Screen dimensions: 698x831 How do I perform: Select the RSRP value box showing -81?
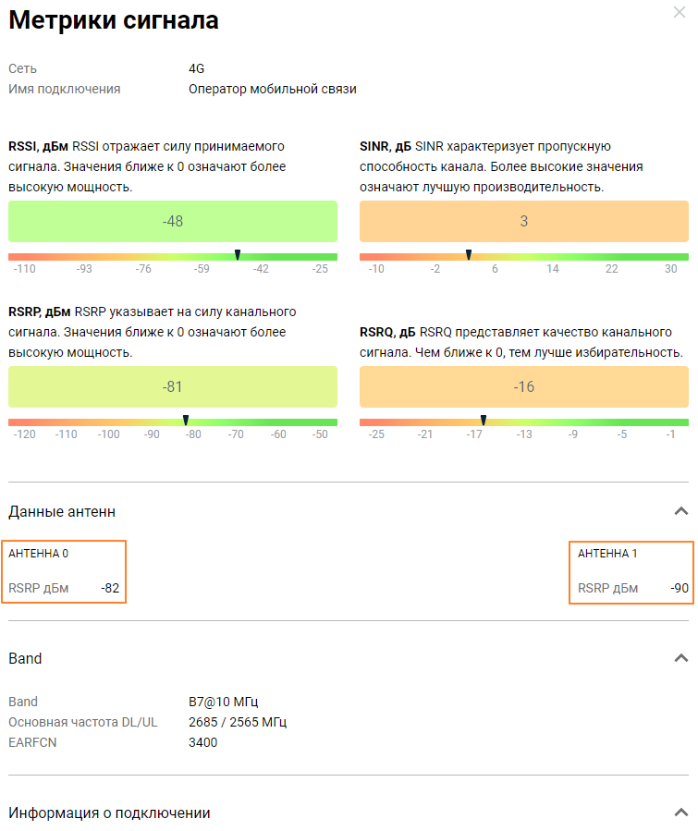tap(173, 386)
